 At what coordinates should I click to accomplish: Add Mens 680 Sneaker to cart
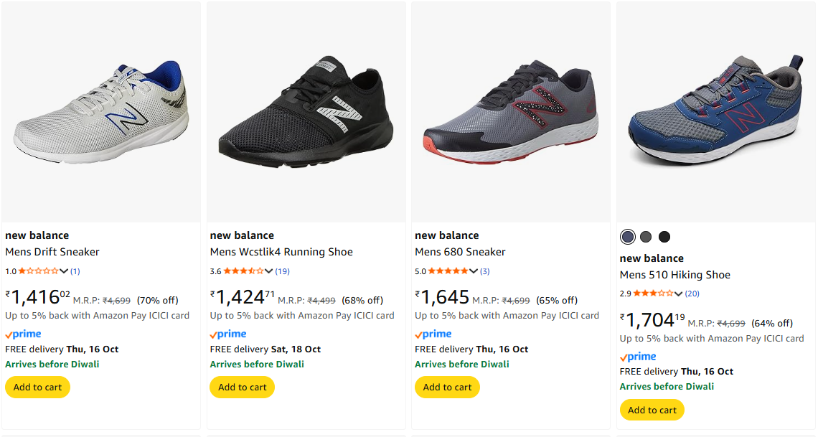(x=447, y=387)
